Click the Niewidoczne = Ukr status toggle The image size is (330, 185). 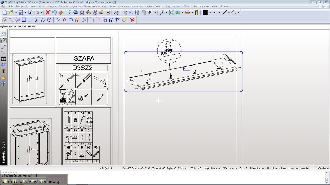coord(260,168)
